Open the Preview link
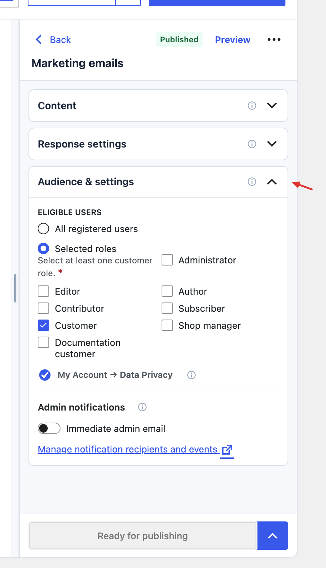 232,40
